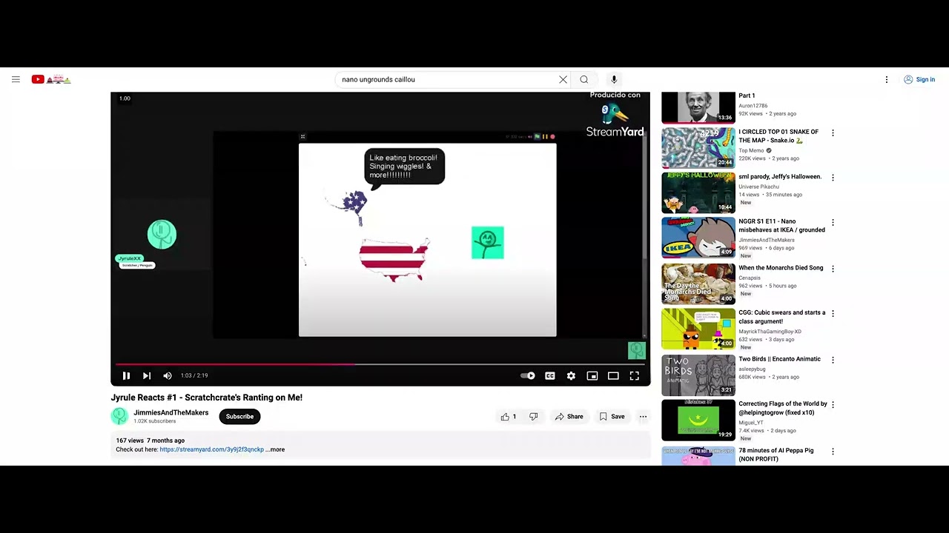The image size is (949, 533).
Task: Open Two Birds Encanto Animatic thumbnail
Action: click(698, 375)
